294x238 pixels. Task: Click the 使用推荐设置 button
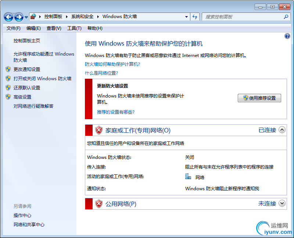(259, 98)
